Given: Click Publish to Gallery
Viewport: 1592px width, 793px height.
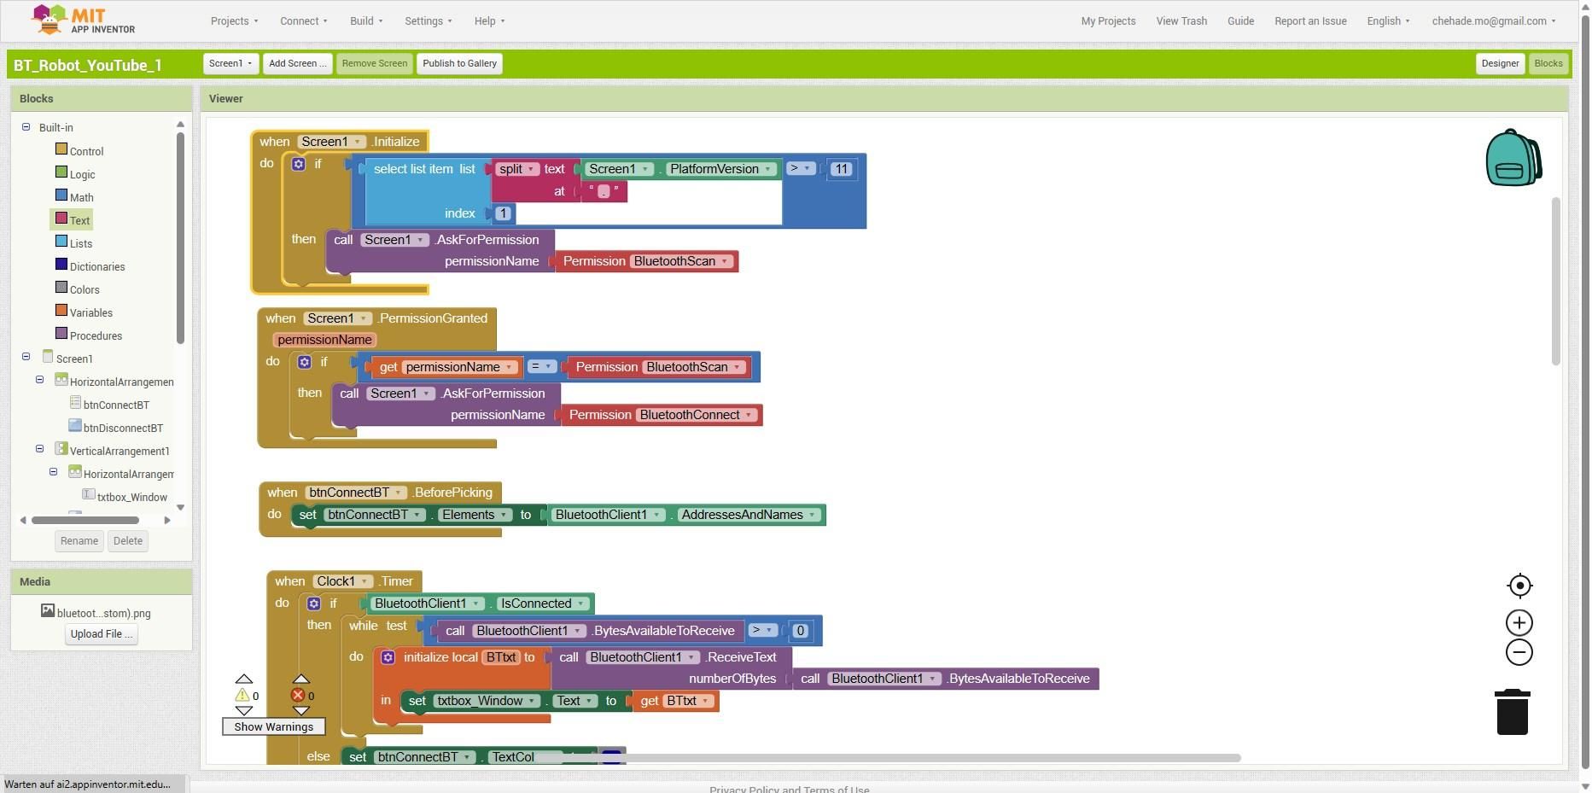Looking at the screenshot, I should point(459,63).
